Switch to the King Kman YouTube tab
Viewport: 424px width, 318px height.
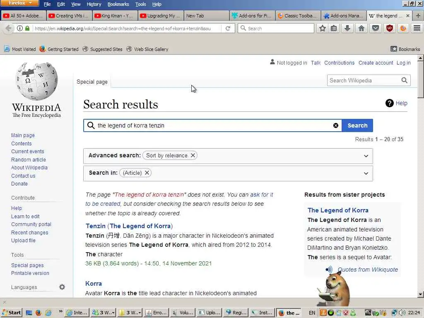click(115, 16)
